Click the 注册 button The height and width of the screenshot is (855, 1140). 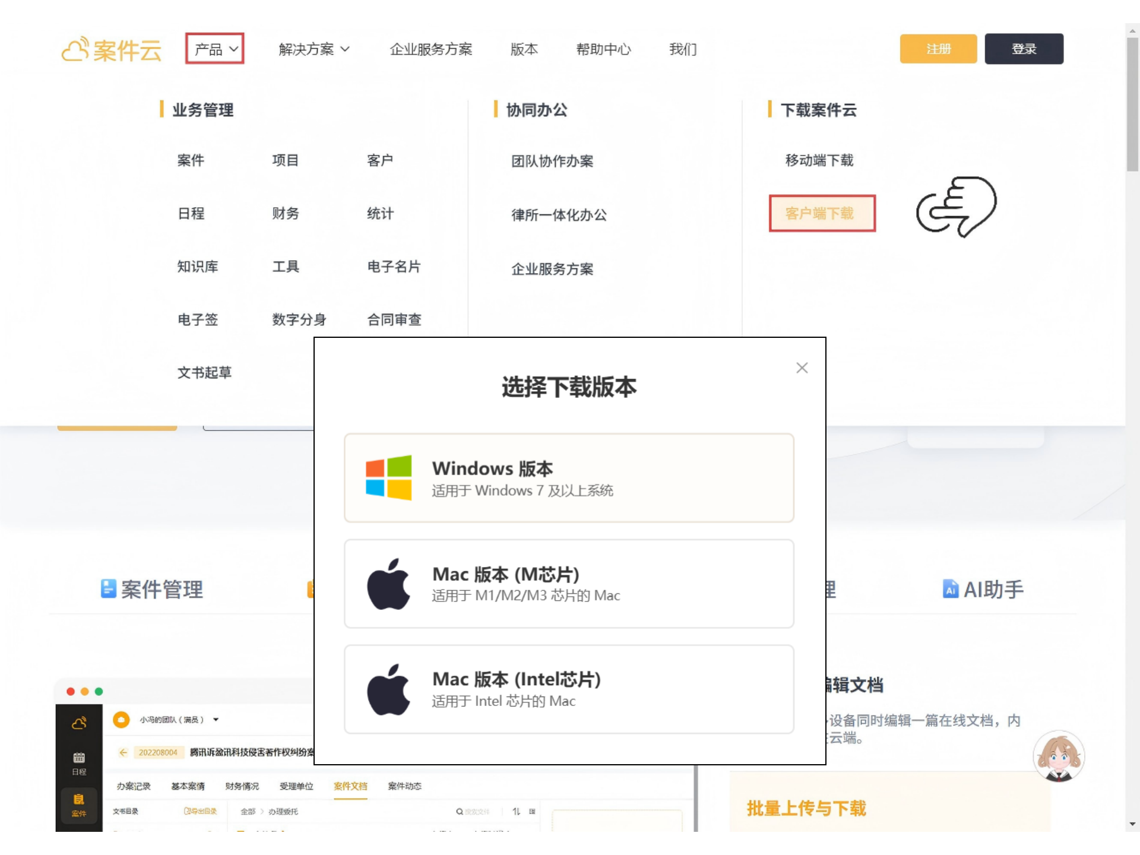938,49
